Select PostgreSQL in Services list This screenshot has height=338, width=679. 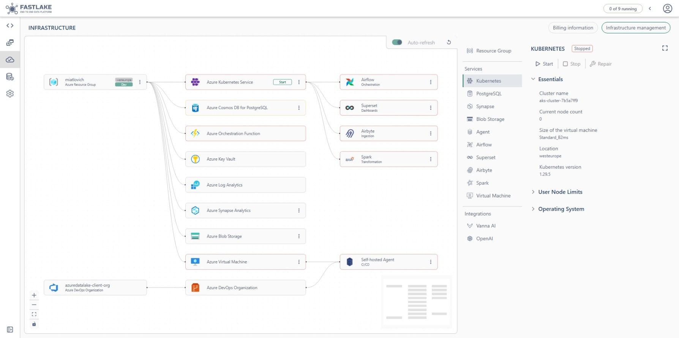coord(493,94)
